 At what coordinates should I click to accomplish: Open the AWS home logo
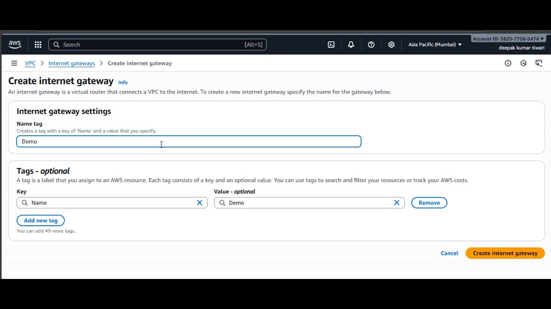15,45
